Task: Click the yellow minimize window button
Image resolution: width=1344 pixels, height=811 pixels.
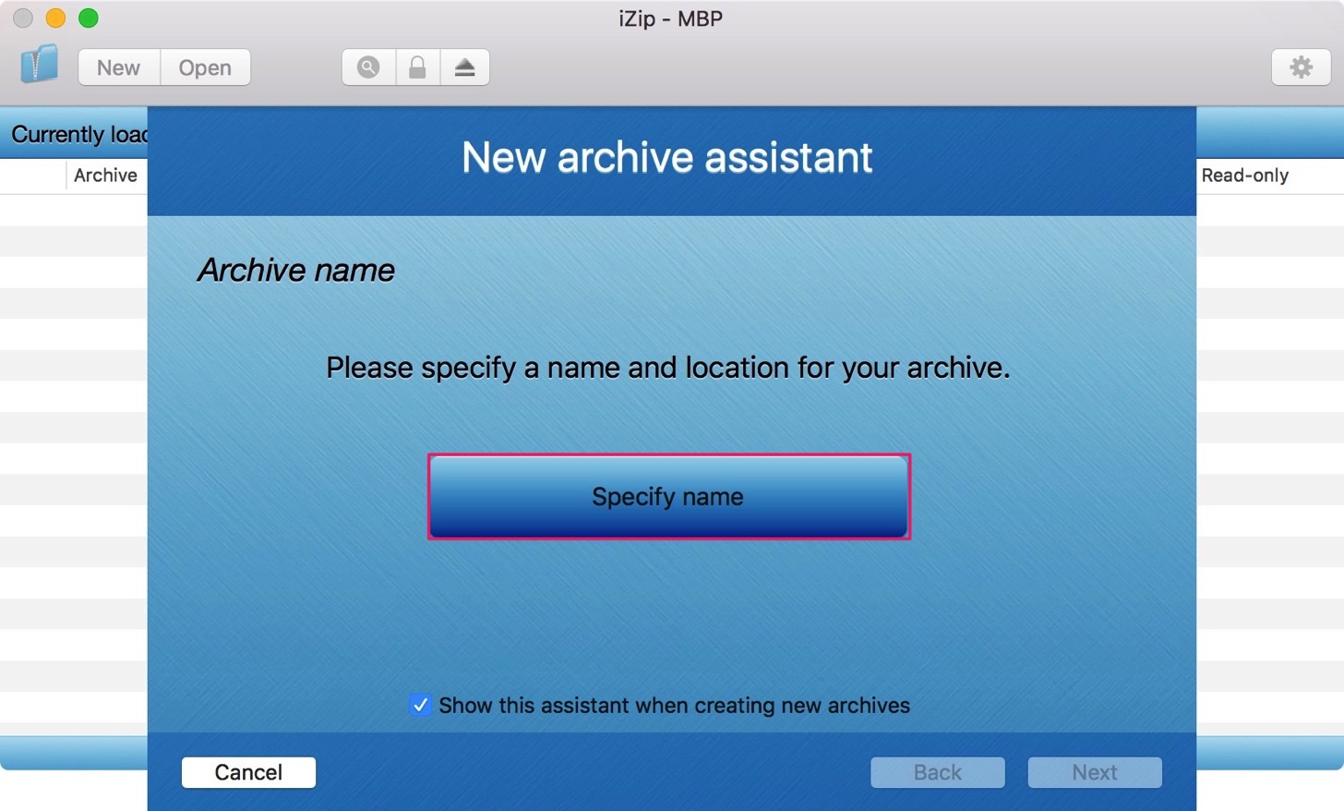Action: pos(55,18)
